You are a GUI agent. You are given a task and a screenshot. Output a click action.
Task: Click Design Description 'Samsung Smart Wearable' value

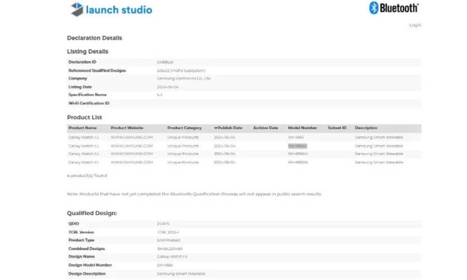pyautogui.click(x=181, y=274)
